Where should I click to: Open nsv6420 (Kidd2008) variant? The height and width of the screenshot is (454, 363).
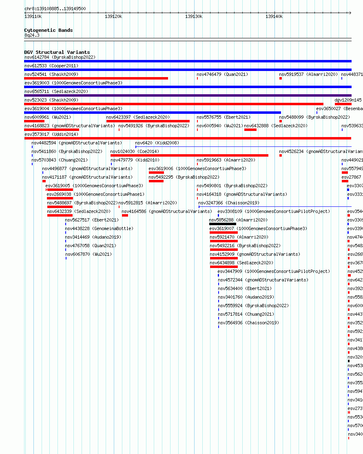[x=157, y=143]
